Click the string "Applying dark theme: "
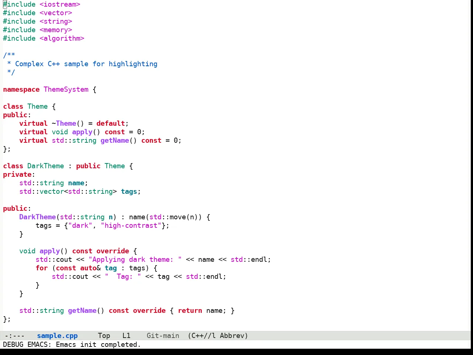Image resolution: width=473 pixels, height=355 pixels. click(x=135, y=260)
